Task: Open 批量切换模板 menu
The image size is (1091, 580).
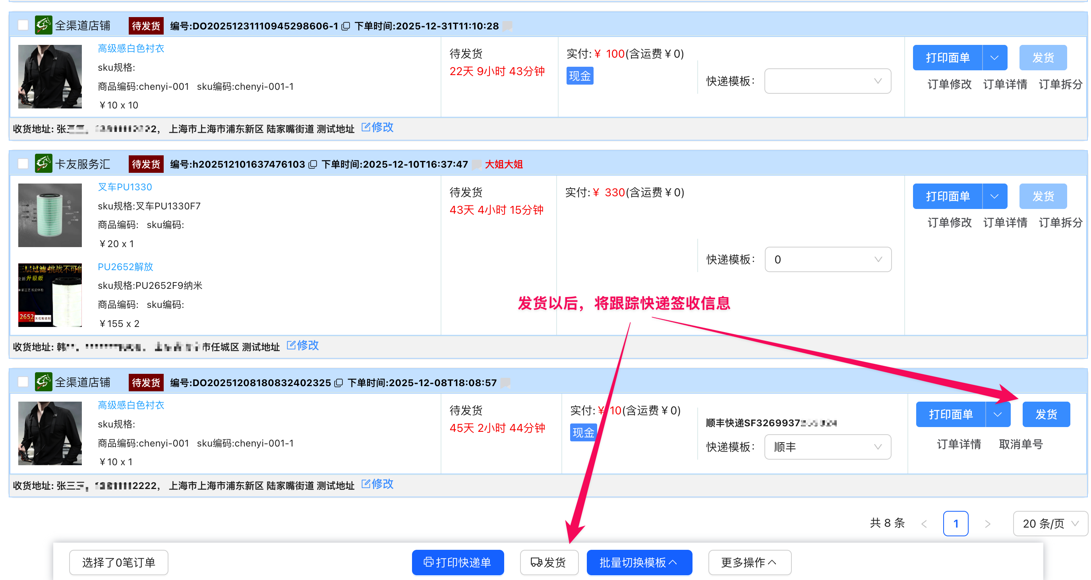Action: click(639, 562)
